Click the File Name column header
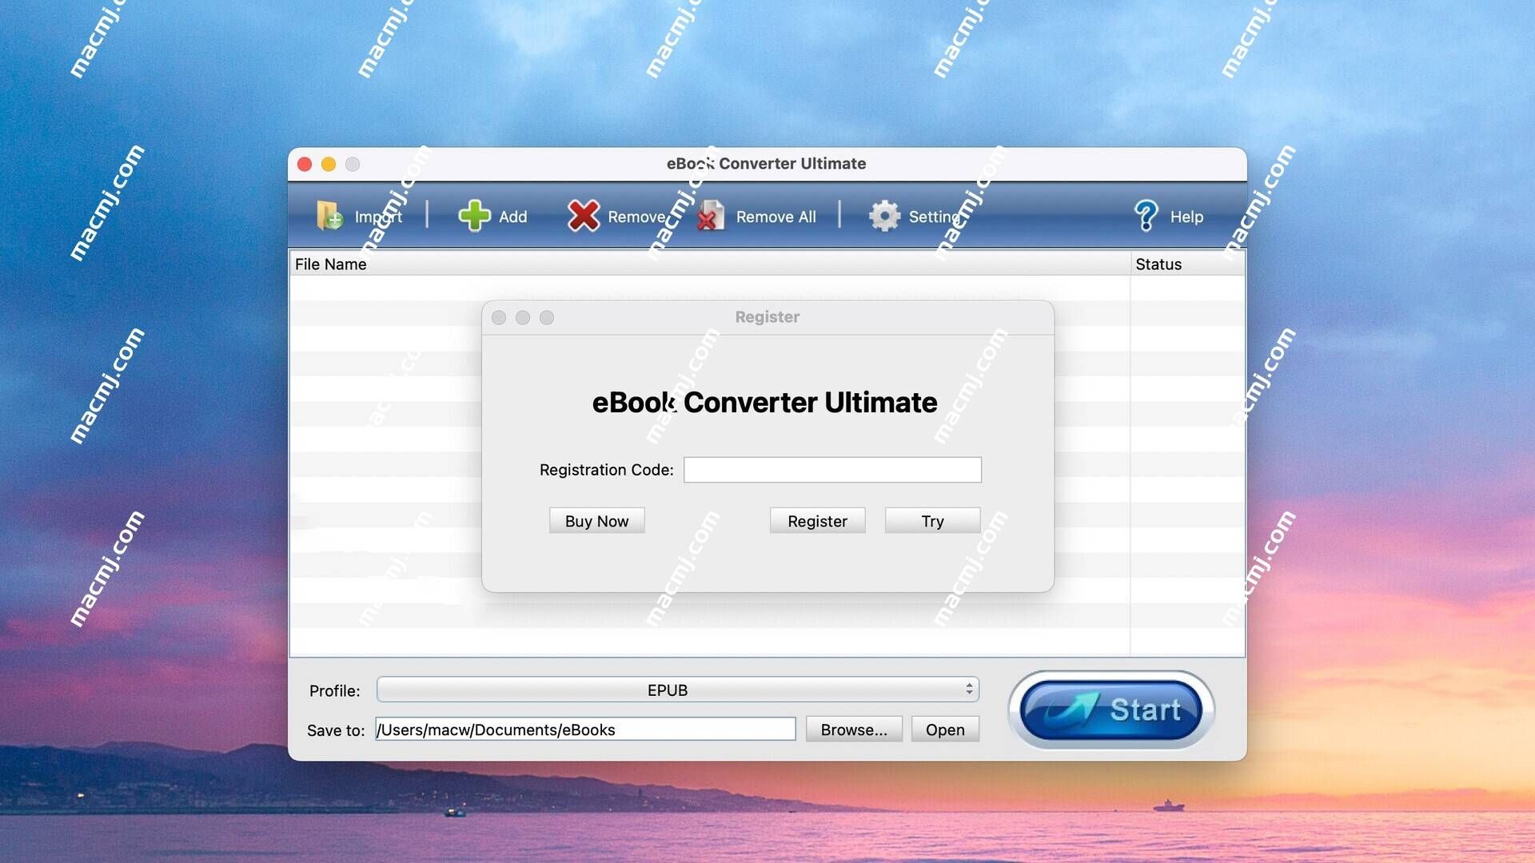The width and height of the screenshot is (1535, 863). click(709, 264)
